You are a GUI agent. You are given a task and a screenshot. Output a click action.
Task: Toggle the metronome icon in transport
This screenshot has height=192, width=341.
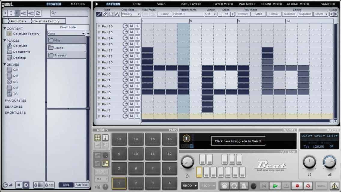243,186
